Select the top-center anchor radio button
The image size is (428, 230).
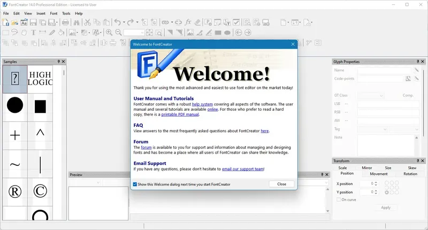point(392,182)
